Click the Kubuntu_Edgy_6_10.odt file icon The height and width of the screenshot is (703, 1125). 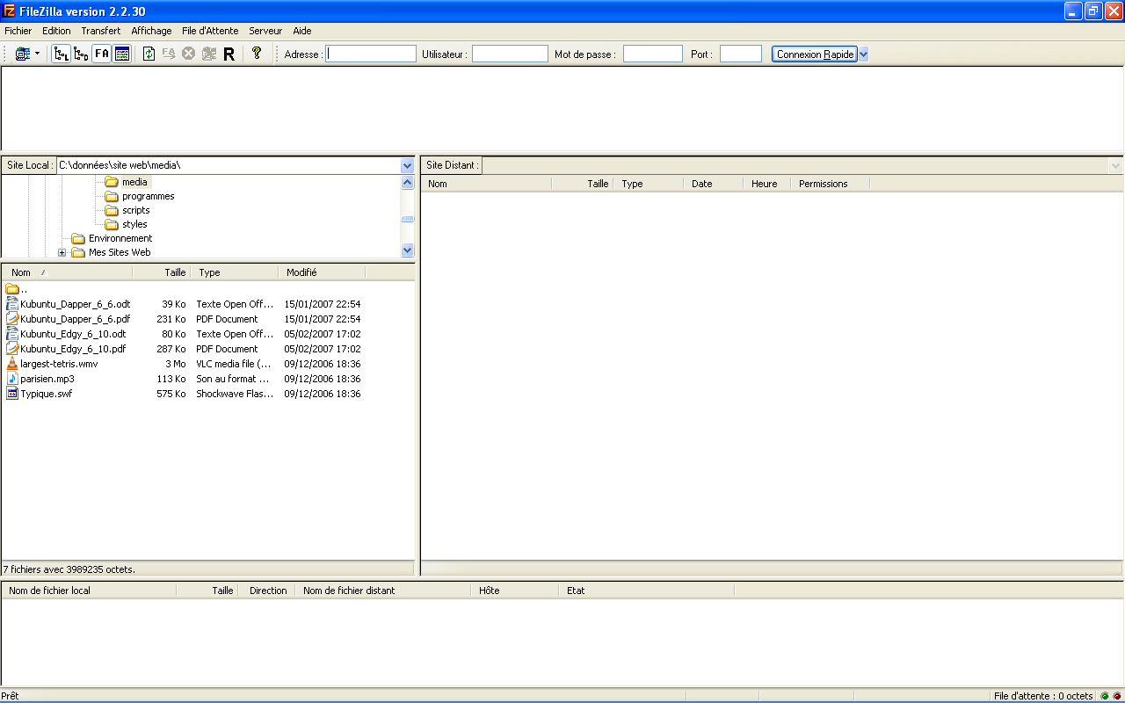click(12, 334)
